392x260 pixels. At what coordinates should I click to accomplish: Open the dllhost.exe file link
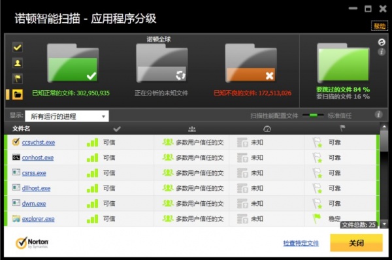click(x=36, y=188)
